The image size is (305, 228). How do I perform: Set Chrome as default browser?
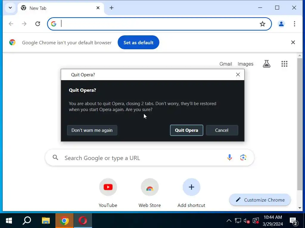138,42
